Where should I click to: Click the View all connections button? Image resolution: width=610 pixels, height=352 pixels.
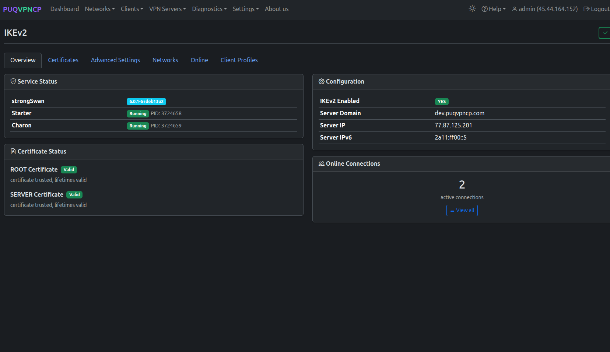click(x=462, y=210)
